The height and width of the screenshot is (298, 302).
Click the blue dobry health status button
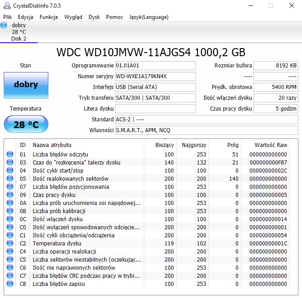[x=26, y=85]
